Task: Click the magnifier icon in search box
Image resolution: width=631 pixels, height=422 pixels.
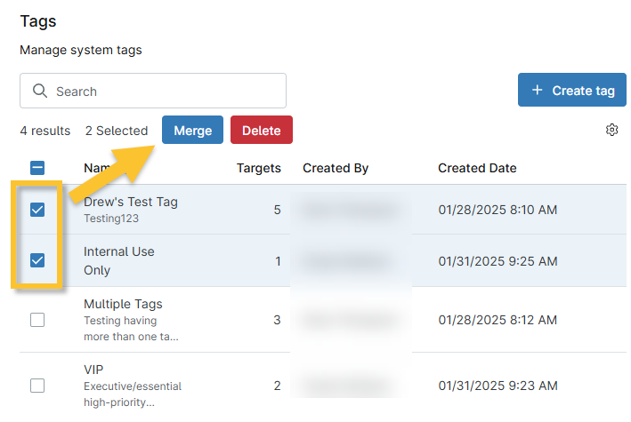Action: coord(39,92)
